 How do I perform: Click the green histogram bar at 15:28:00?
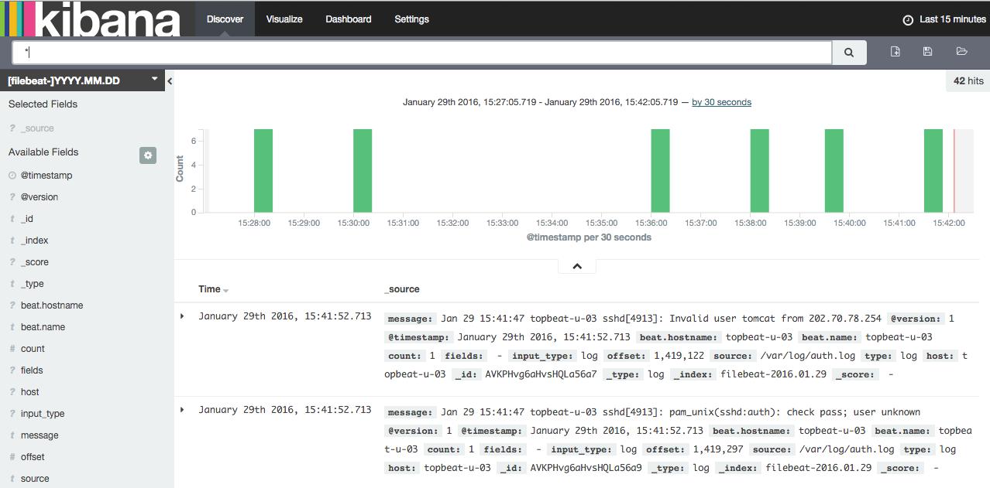click(263, 170)
